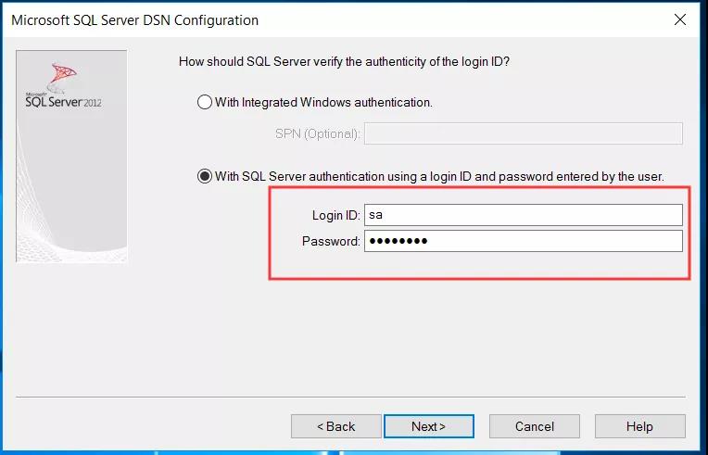Focus the Password input field
The image size is (708, 455).
pyautogui.click(x=524, y=241)
